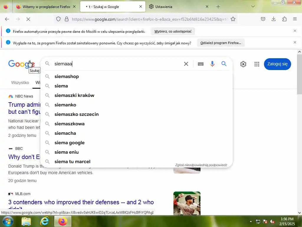The width and height of the screenshot is (302, 227).
Task: Open the Action Center flag icon in the tray
Action: point(265,222)
